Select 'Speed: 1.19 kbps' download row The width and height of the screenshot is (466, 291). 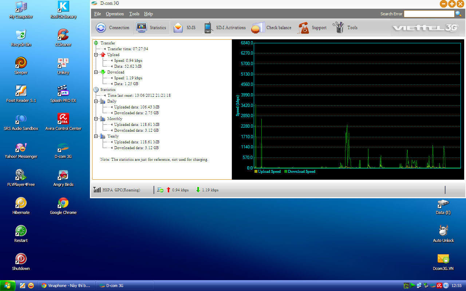click(x=128, y=78)
